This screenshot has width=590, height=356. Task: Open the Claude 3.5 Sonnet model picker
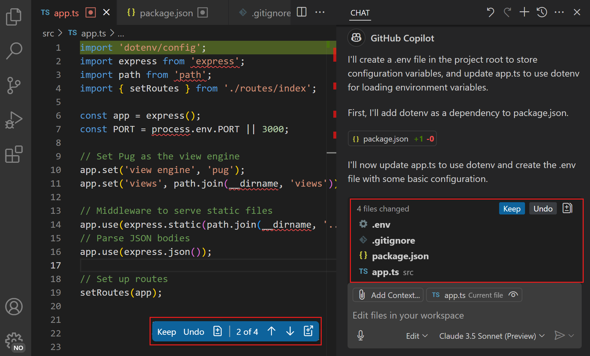pos(491,336)
